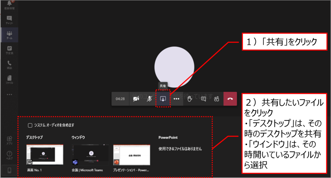This screenshot has width=331, height=178.
Task: Click the mobile device icon in sidebar
Action: click(9, 170)
